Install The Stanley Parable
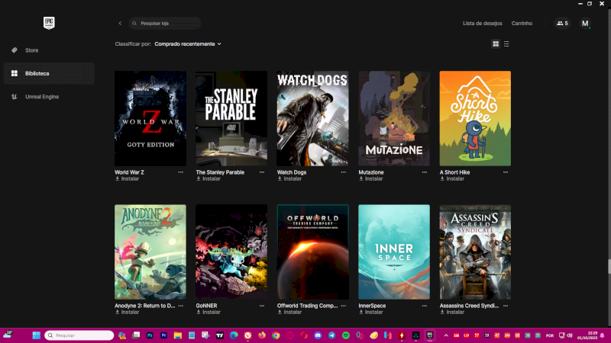 click(209, 179)
